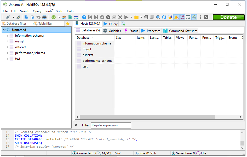
Task: Go to the first row icon
Action: coord(90,17)
